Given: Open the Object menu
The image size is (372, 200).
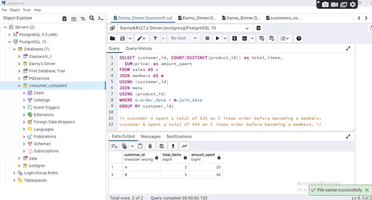Looking at the screenshot, I should point(15,10).
